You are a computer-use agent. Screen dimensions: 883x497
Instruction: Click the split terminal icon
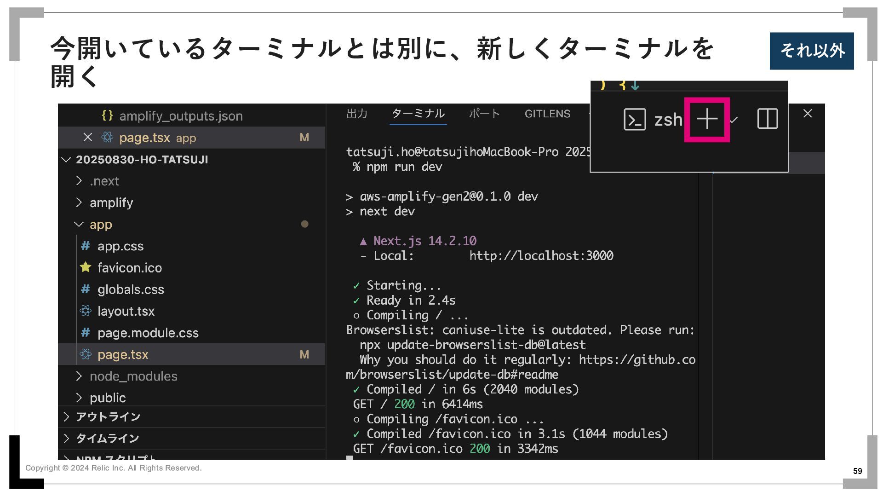tap(768, 119)
